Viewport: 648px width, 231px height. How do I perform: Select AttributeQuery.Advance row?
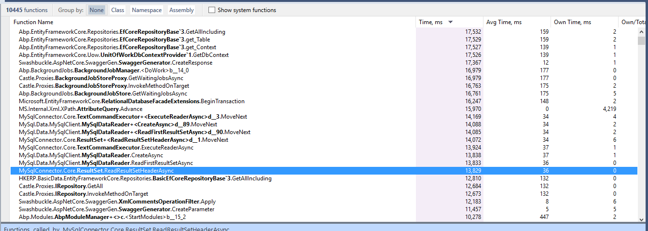(324, 109)
